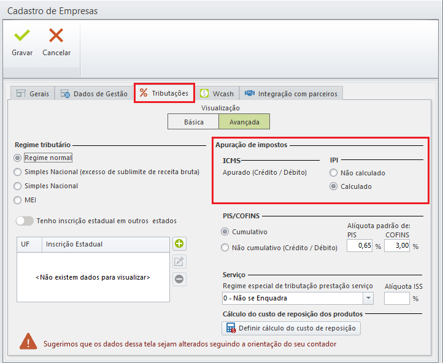443x363 pixels.
Task: Click Definir cálculo do custo de reposição button
Action: (291, 328)
